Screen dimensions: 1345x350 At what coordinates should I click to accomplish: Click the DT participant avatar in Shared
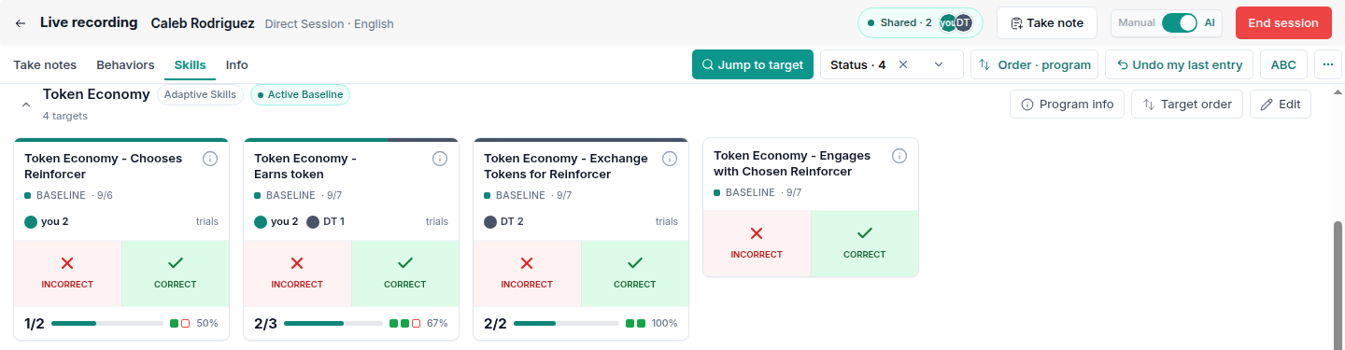963,23
